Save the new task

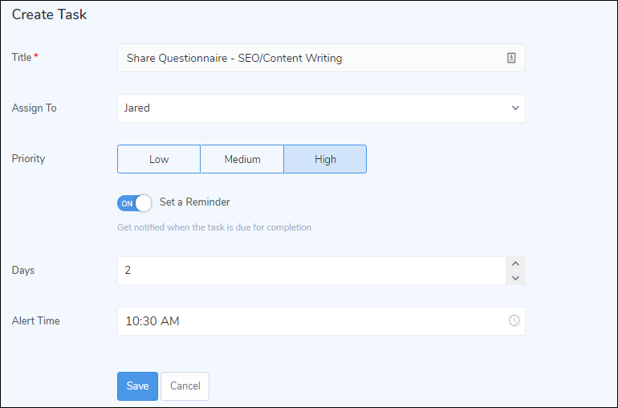pos(137,386)
